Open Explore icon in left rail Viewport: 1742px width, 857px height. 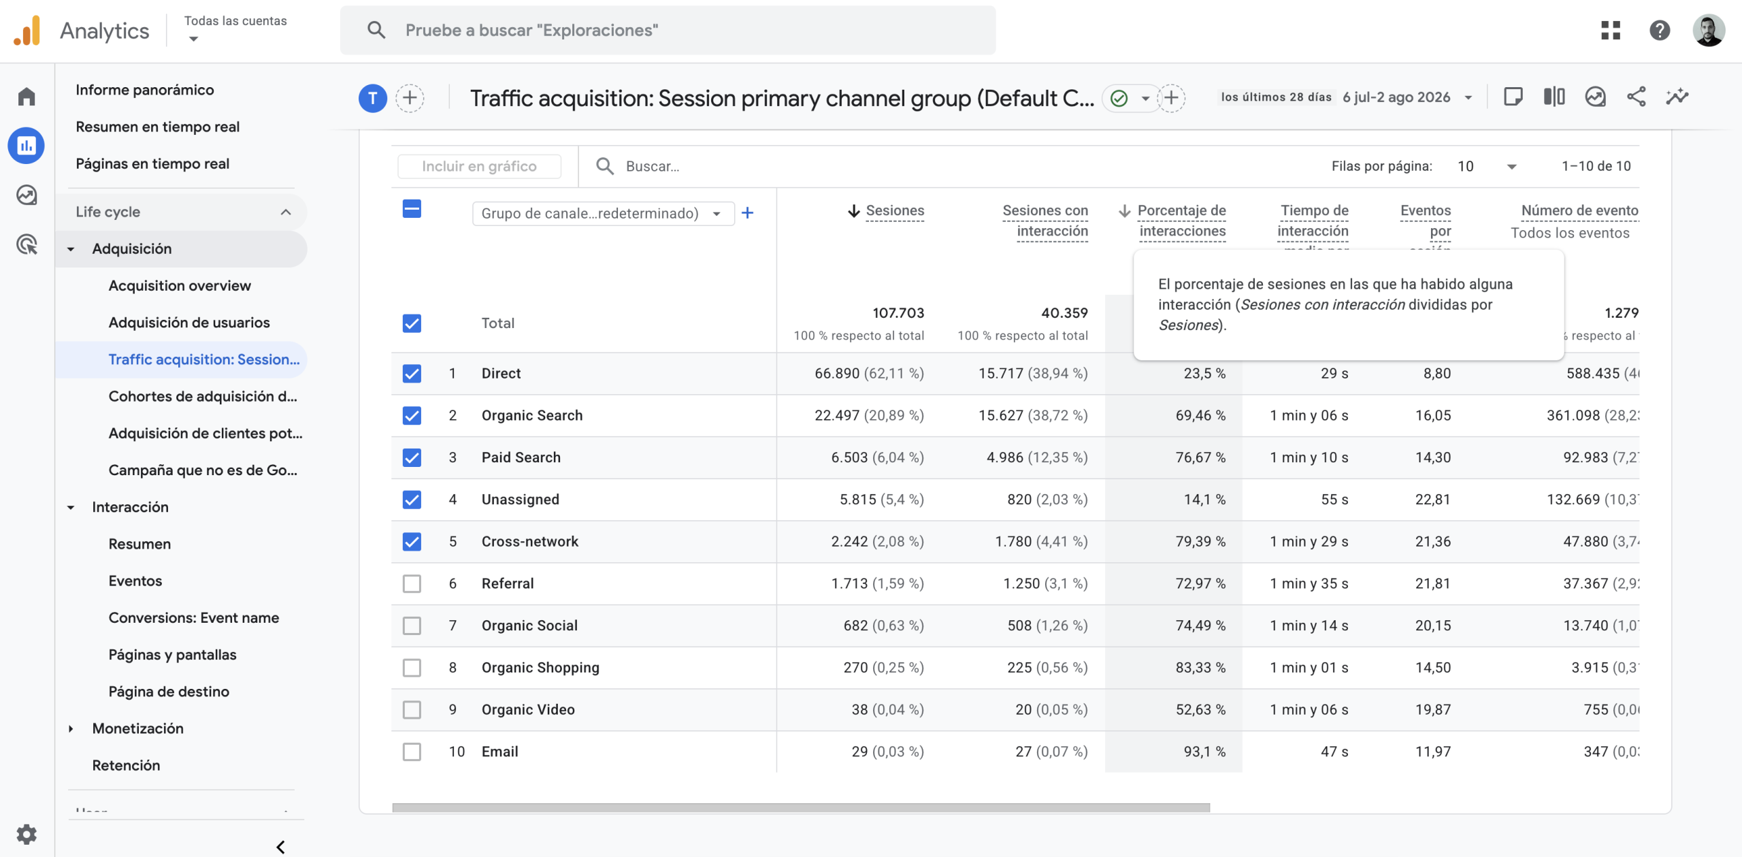[27, 195]
